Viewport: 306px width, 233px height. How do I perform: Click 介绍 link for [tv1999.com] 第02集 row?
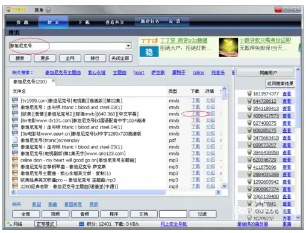click(210, 100)
